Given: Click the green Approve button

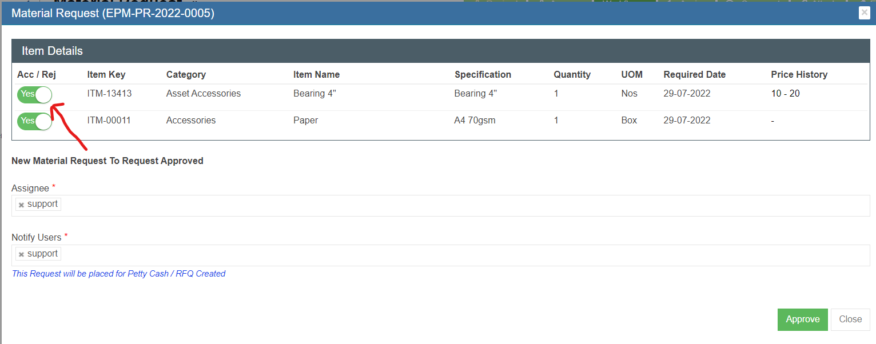Looking at the screenshot, I should pyautogui.click(x=802, y=319).
